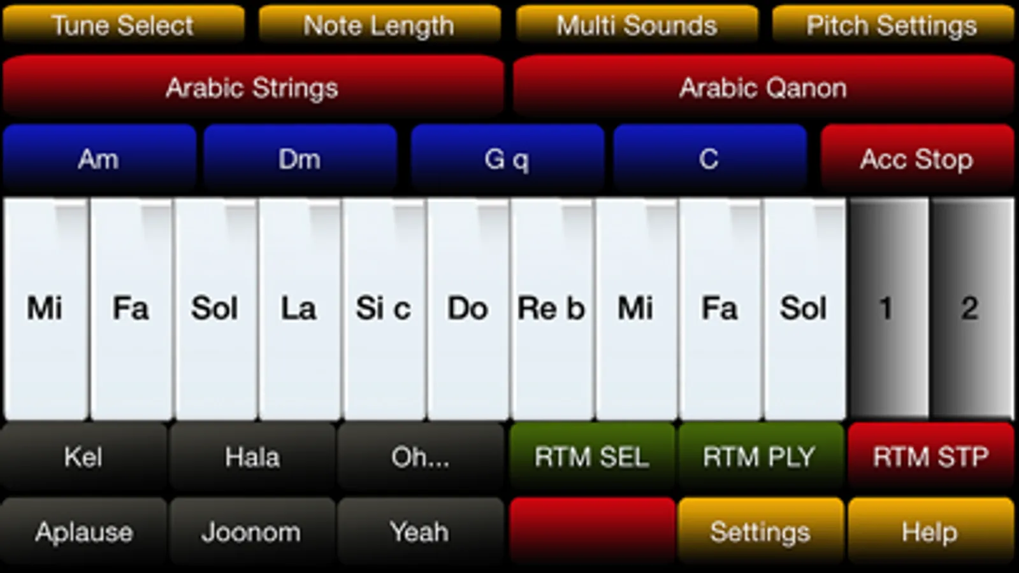Image resolution: width=1019 pixels, height=573 pixels.
Task: Select the Arabic Strings instrument
Action: (252, 87)
